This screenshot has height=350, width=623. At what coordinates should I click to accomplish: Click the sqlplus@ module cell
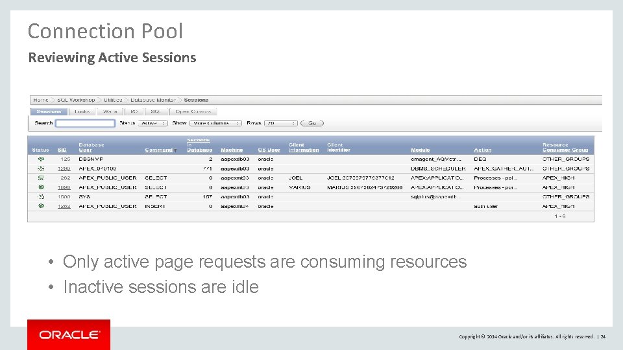point(436,197)
